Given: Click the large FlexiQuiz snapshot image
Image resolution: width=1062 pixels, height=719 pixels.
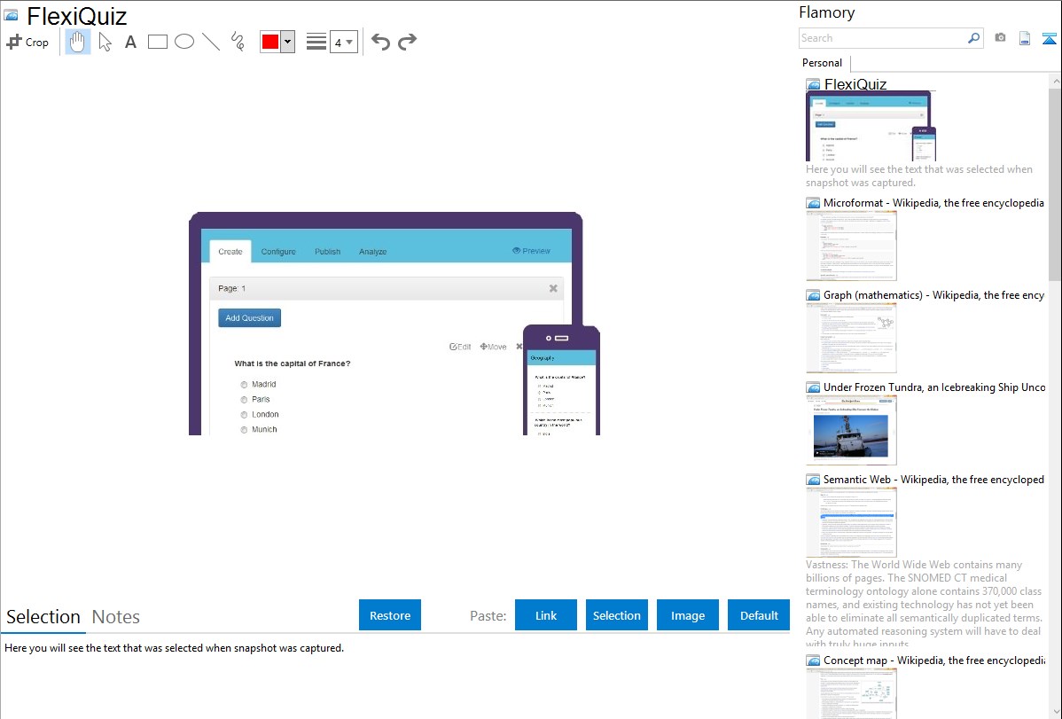Looking at the screenshot, I should point(394,324).
